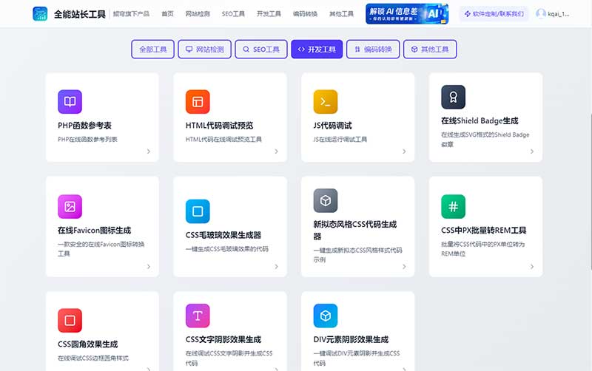Click the swap icon in 编码转换 filter

click(357, 49)
